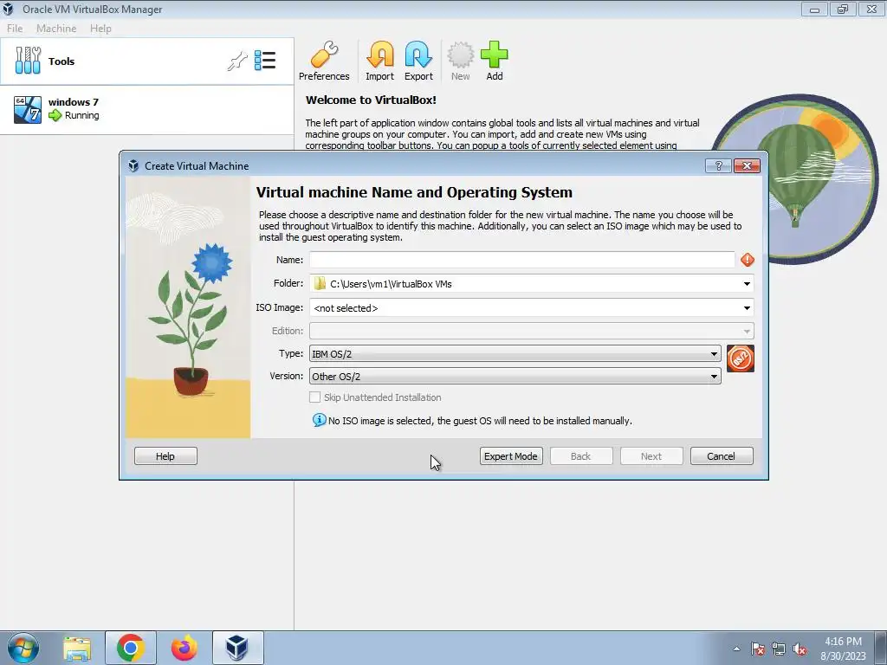887x665 pixels.
Task: Click the green Add machine icon
Action: coord(495,61)
